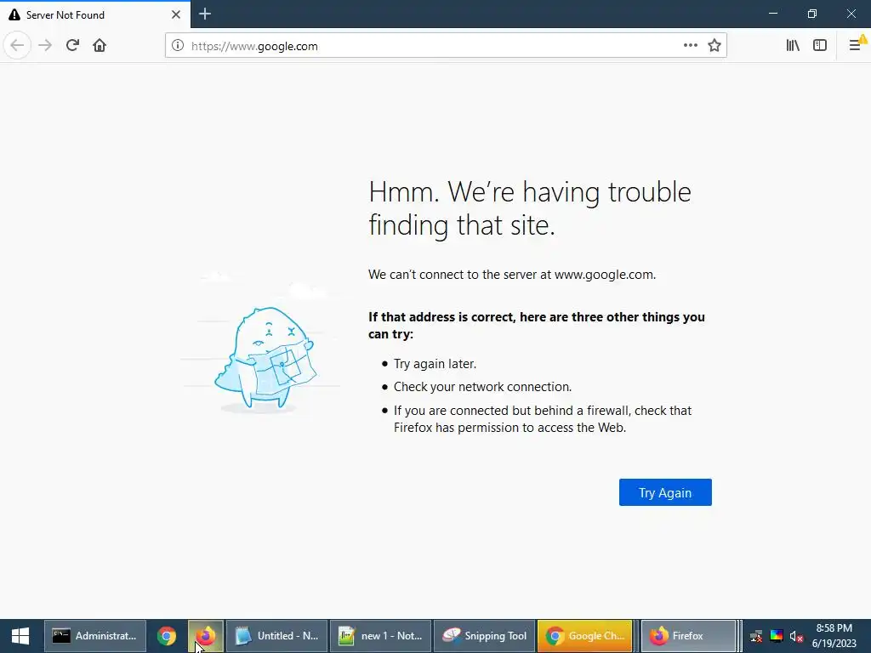
Task: Switch to Google Chrome window in taskbar
Action: click(585, 636)
